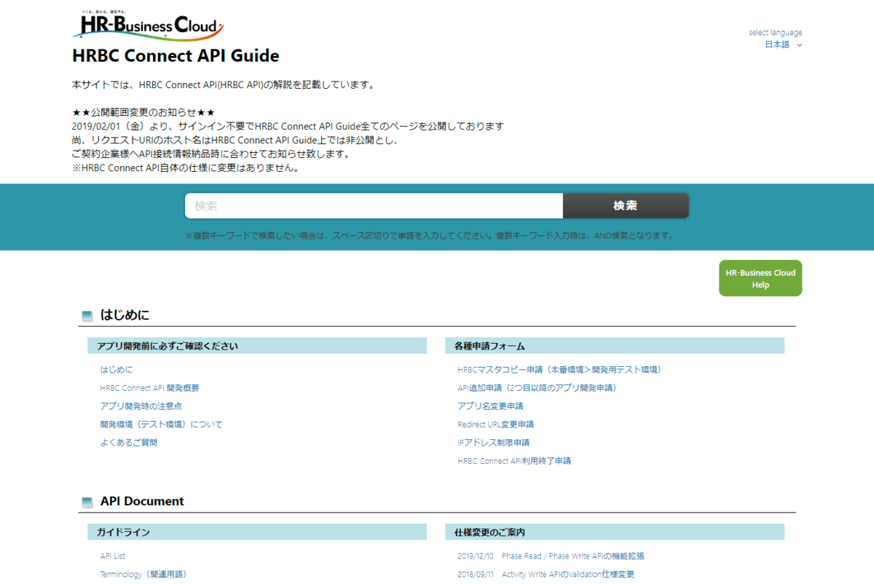Open Redirect URL変更申請 link
This screenshot has width=874, height=584.
click(495, 425)
